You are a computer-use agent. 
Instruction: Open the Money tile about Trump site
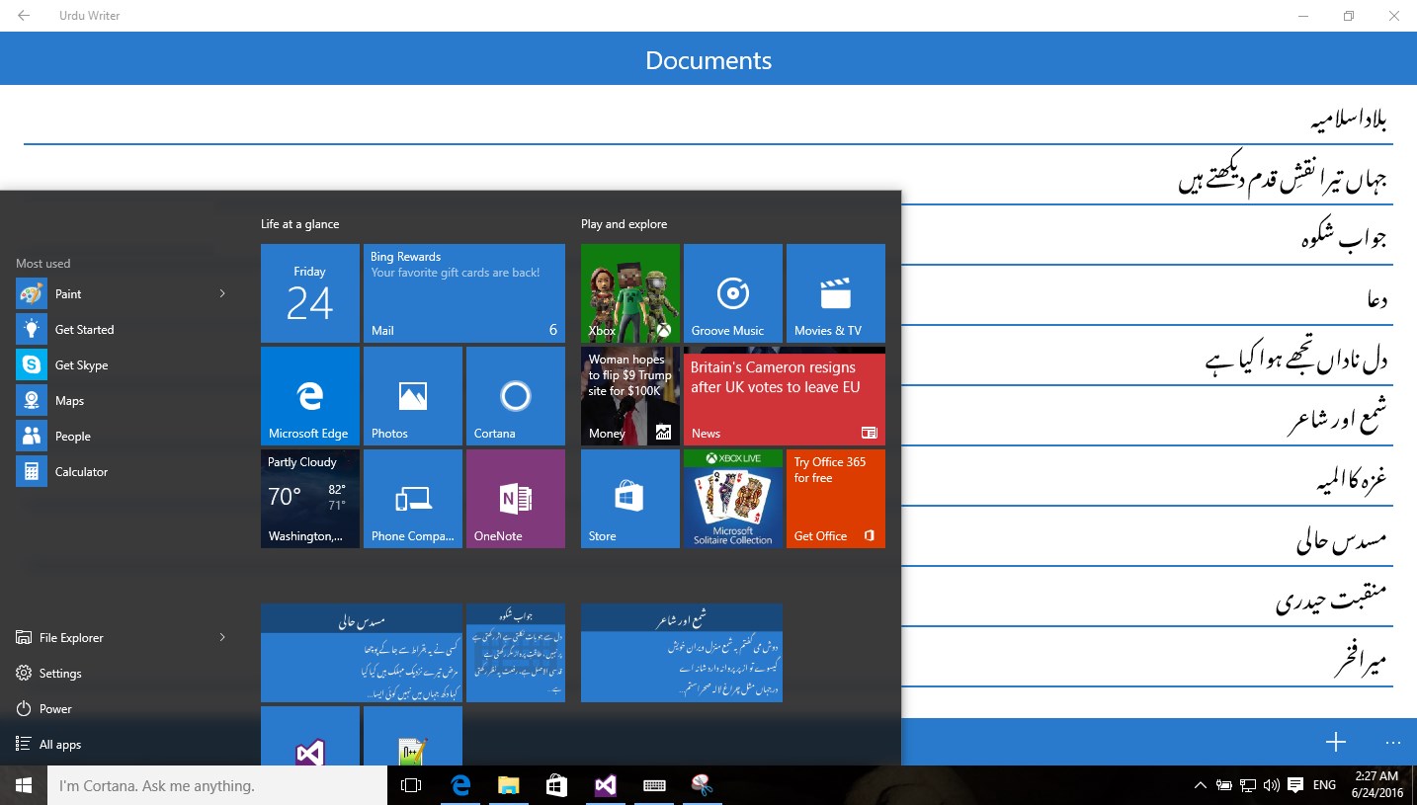(x=630, y=396)
